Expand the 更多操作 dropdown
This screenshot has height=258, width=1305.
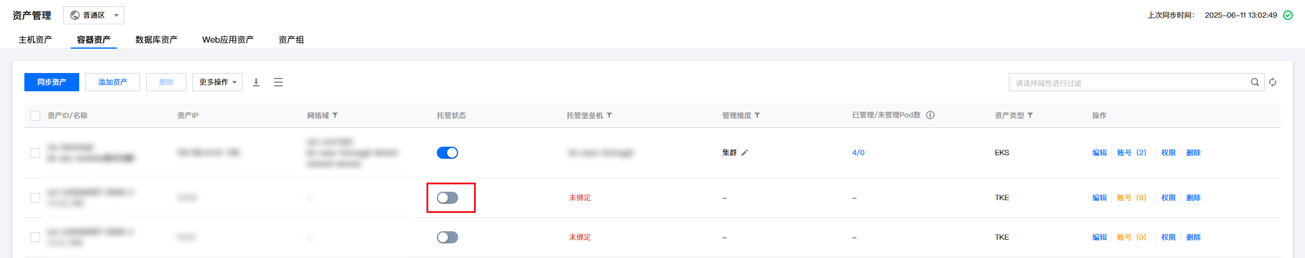(217, 82)
